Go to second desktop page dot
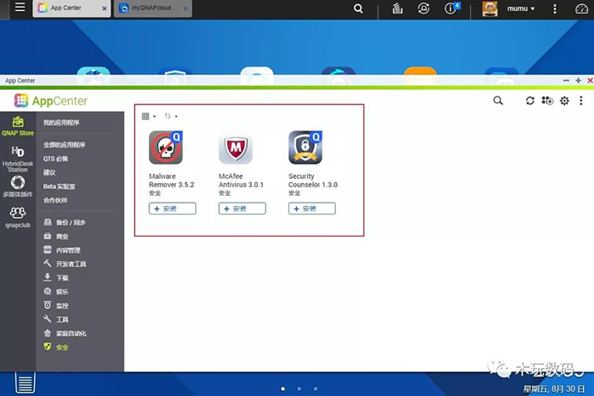Viewport: 594px width, 396px height. 299,389
